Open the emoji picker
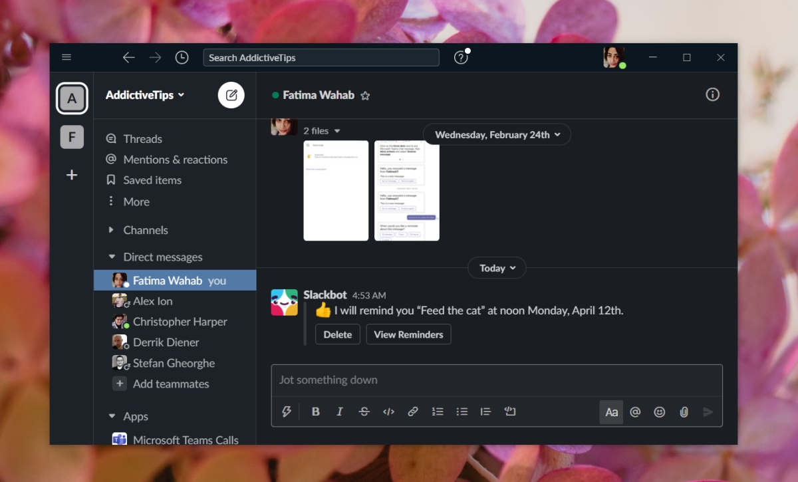The height and width of the screenshot is (482, 798). (x=660, y=412)
